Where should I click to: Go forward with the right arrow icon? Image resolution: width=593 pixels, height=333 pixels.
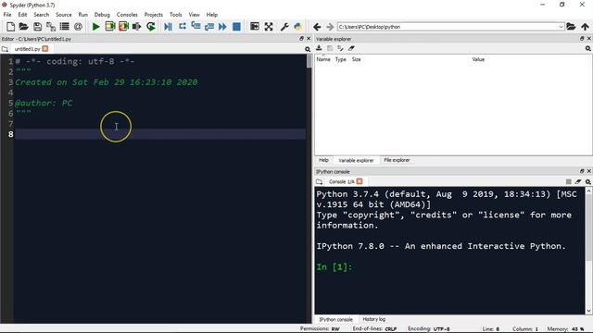(330, 27)
